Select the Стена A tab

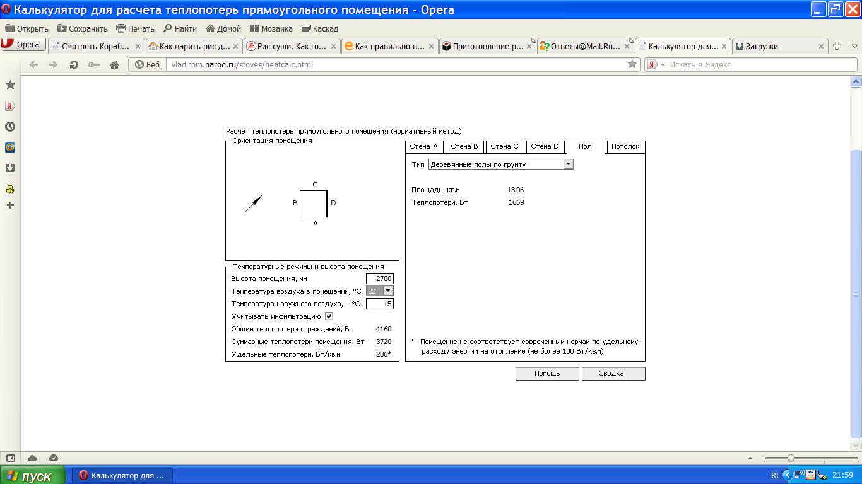(424, 146)
